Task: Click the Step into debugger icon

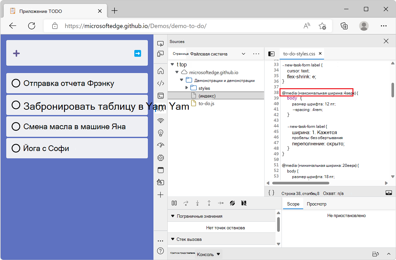Action: click(x=197, y=203)
